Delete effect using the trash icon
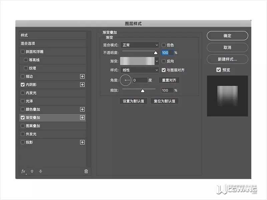 click(86, 171)
